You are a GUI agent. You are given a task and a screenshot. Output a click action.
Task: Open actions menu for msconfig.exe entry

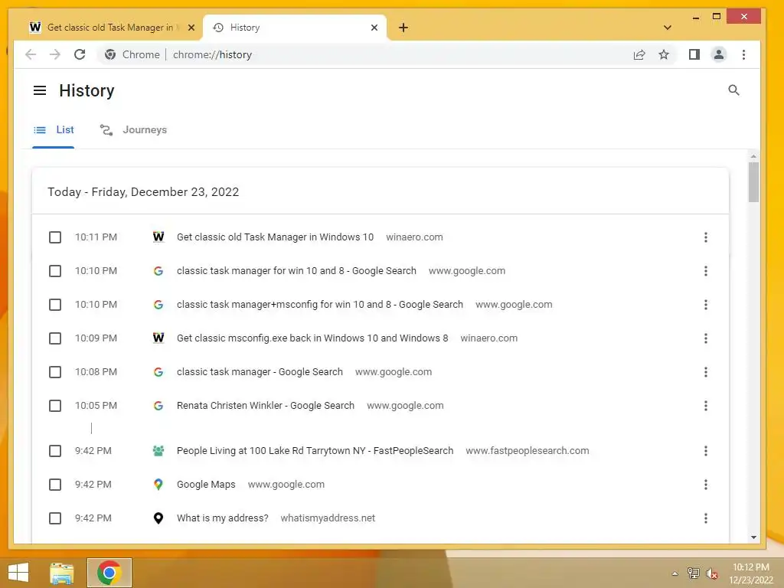tap(705, 338)
